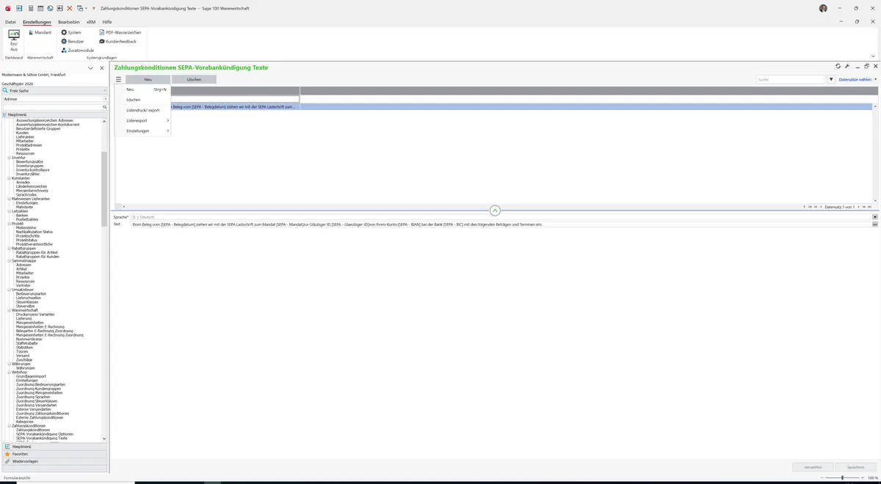This screenshot has width=881, height=484.
Task: Open Zusatzmodule in the ribbon
Action: [x=77, y=50]
